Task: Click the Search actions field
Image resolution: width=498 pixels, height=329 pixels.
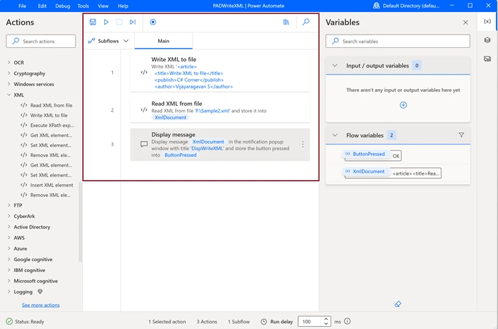Action: (x=41, y=41)
